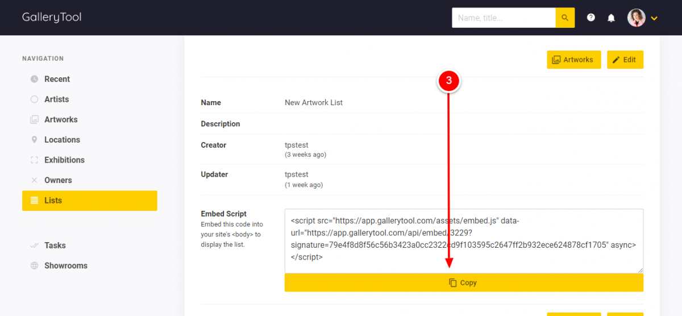Click the '(1 week ago)' text

303,185
